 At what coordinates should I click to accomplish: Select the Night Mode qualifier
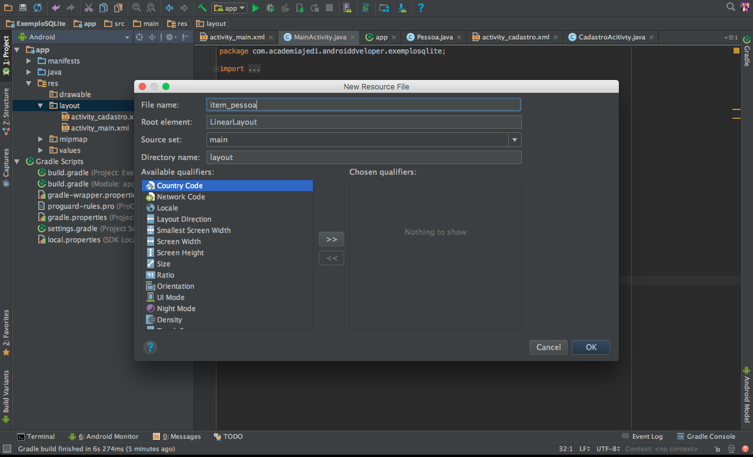(x=176, y=309)
